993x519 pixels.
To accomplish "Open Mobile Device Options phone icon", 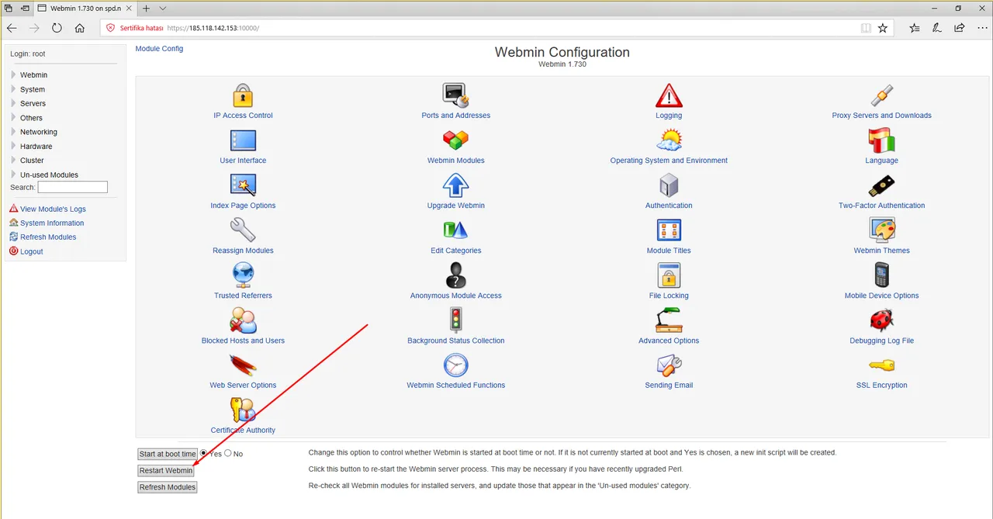I will pos(882,275).
